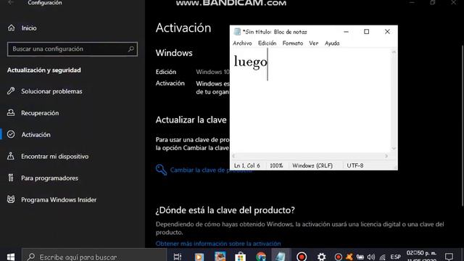Click the Buscar una configuración search field
This screenshot has width=464, height=261.
pos(72,49)
